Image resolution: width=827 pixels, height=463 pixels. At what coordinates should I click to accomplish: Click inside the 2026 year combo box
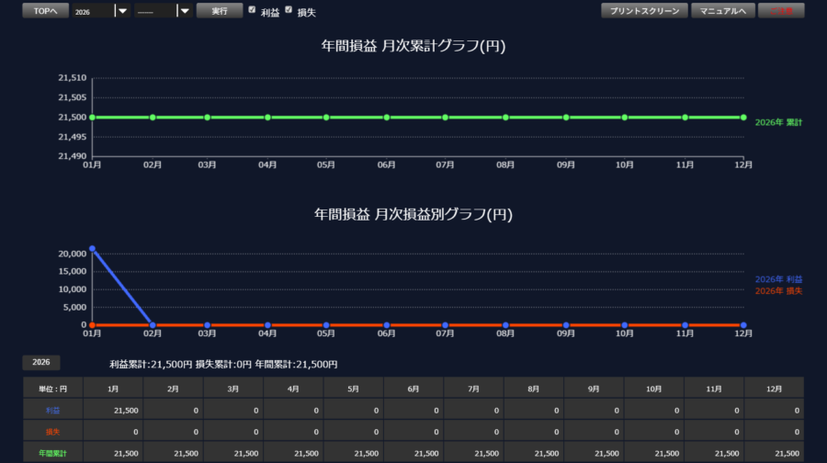pyautogui.click(x=92, y=11)
